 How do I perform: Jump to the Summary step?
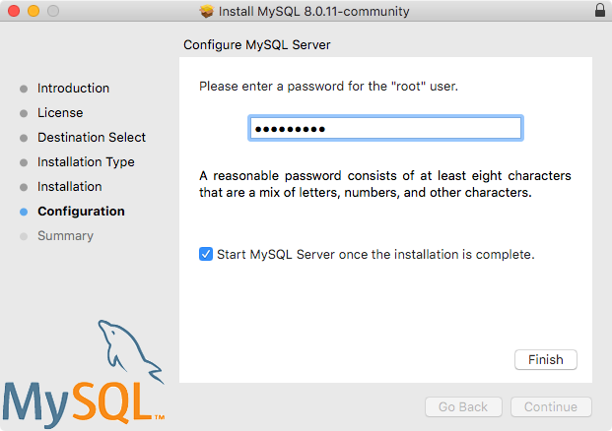[65, 236]
